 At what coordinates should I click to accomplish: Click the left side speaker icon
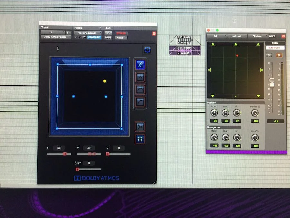[210, 70]
